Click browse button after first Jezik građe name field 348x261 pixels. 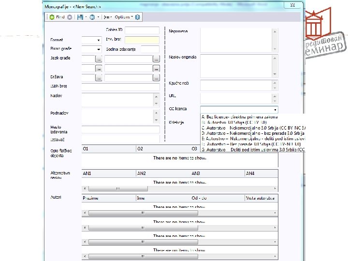coord(156,59)
